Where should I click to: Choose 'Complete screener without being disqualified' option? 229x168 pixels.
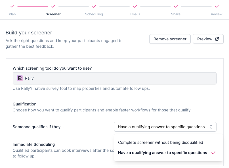[x=161, y=142]
